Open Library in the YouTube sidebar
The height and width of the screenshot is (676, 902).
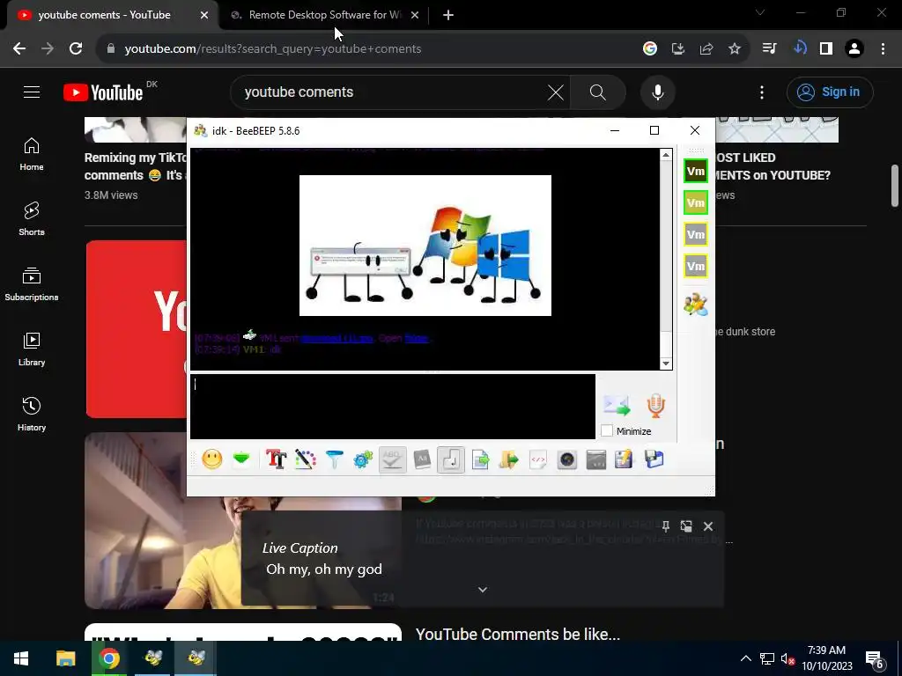[x=32, y=349]
